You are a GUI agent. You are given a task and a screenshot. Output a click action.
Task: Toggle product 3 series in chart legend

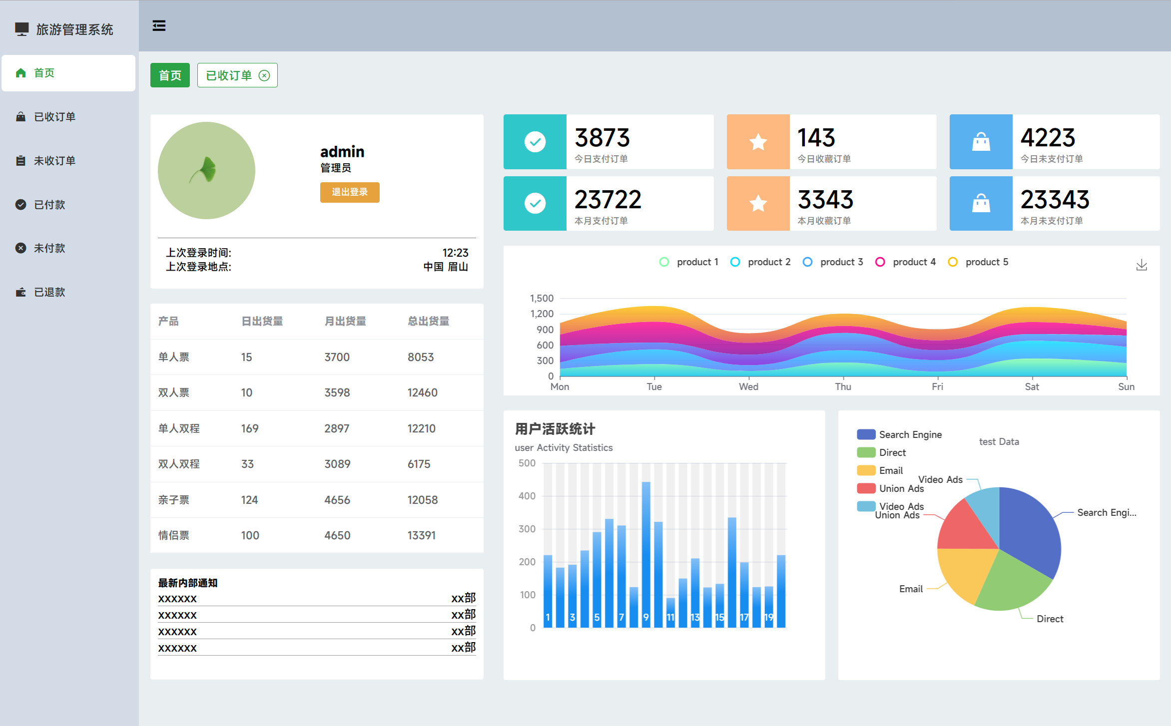(833, 262)
